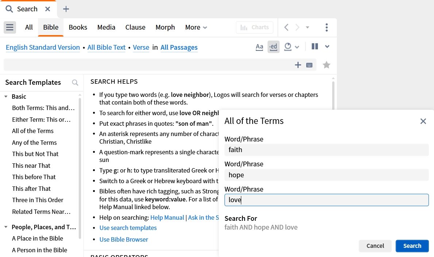
Task: Click Use Bible Browser link
Action: (124, 239)
